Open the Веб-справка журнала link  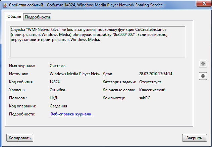point(71,114)
